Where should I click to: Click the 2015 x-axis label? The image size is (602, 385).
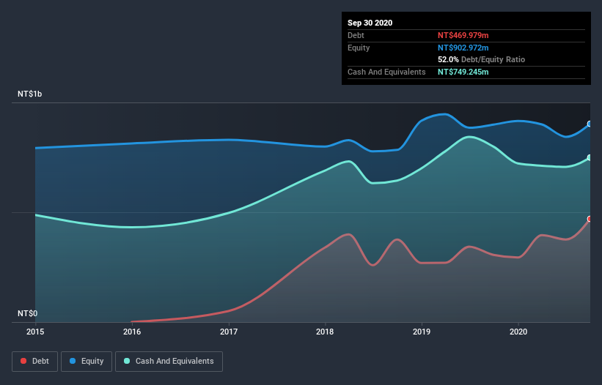(x=35, y=332)
